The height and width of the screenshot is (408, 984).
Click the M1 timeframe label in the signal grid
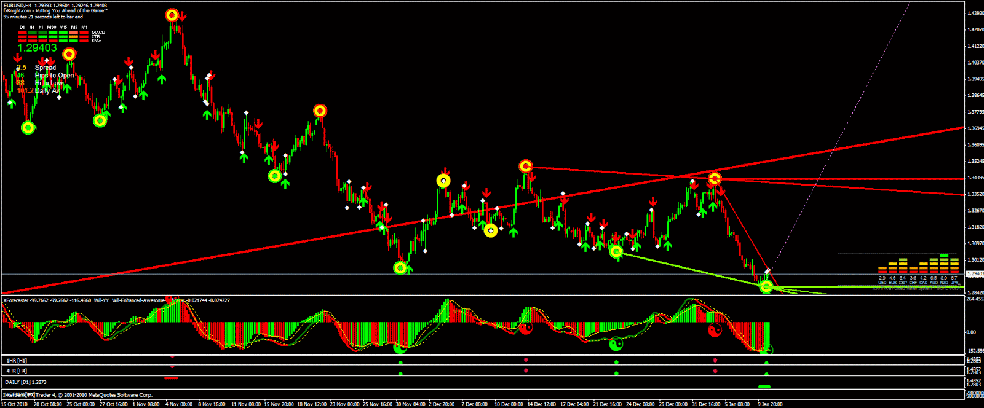(84, 27)
